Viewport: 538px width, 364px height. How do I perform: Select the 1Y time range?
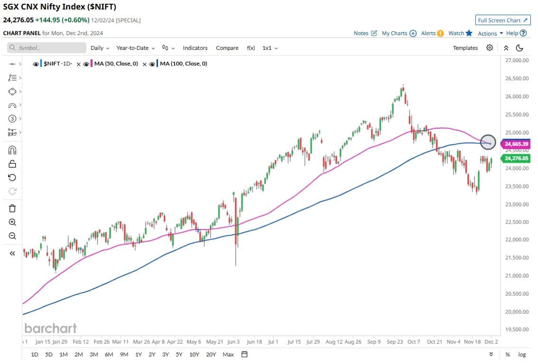(x=139, y=355)
